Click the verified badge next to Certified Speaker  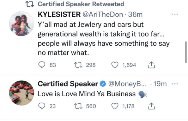tap(103, 84)
